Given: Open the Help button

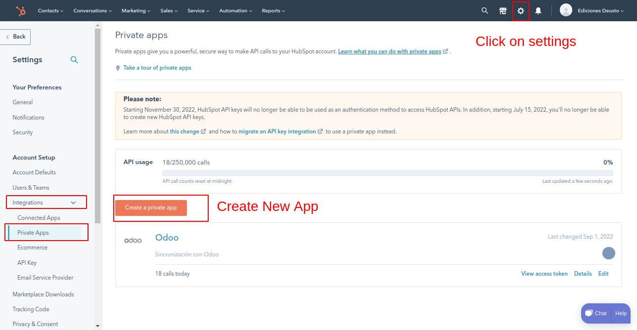Looking at the screenshot, I should tap(621, 313).
